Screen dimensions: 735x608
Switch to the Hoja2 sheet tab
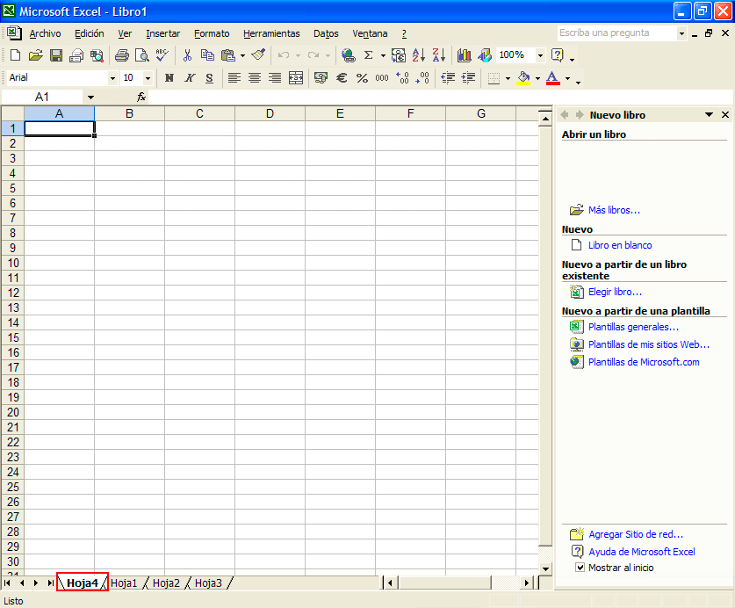166,583
